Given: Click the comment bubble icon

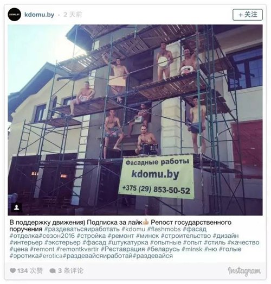Looking at the screenshot, I should [53, 271].
